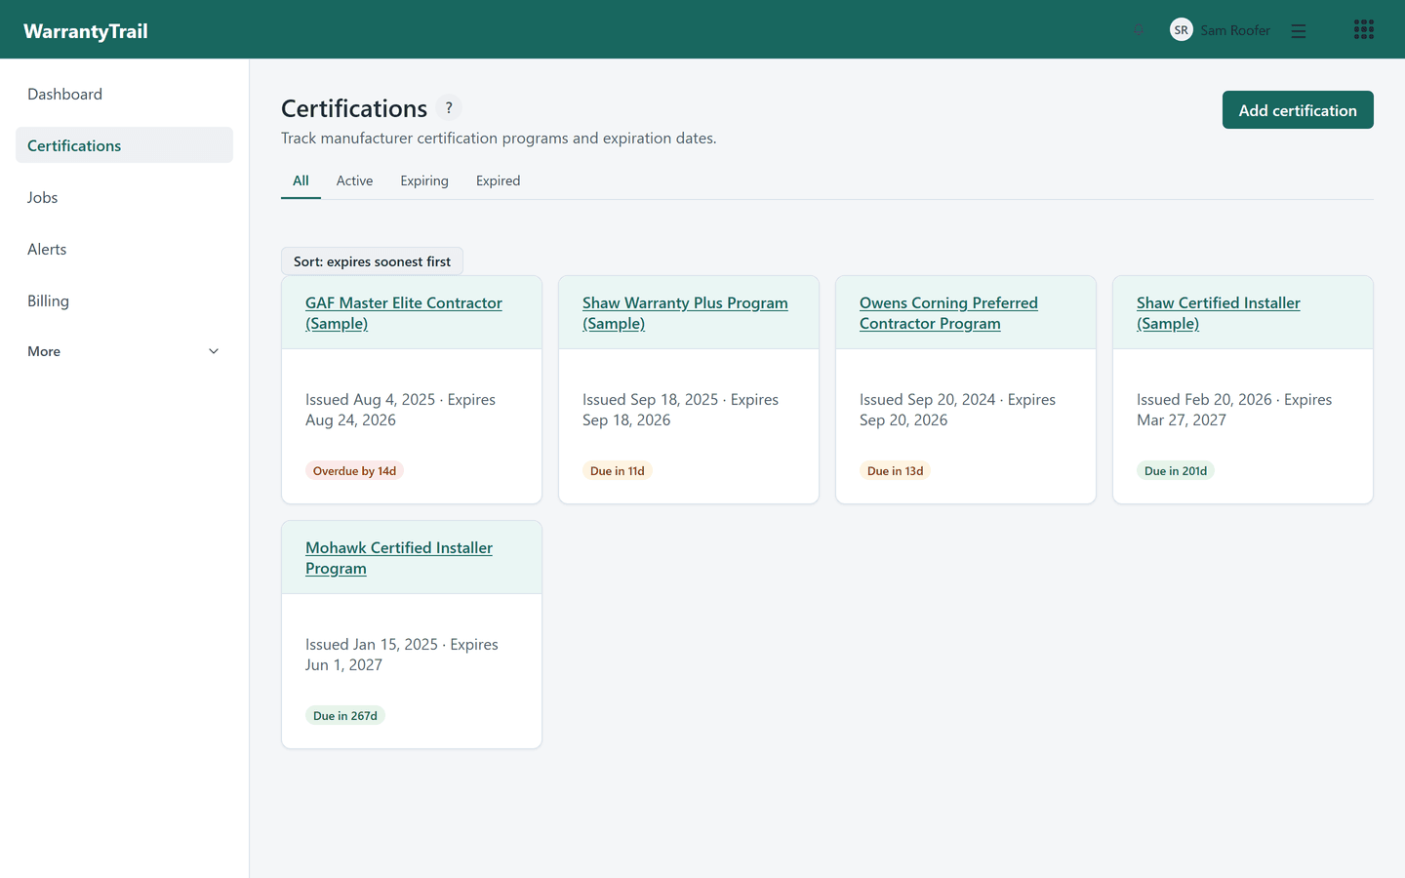Open Shaw Warranty Plus Program link
Viewport: 1405px width, 878px height.
pos(685,313)
